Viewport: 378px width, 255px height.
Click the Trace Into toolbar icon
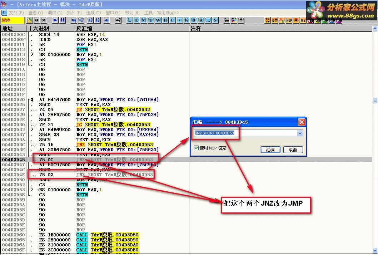90,20
